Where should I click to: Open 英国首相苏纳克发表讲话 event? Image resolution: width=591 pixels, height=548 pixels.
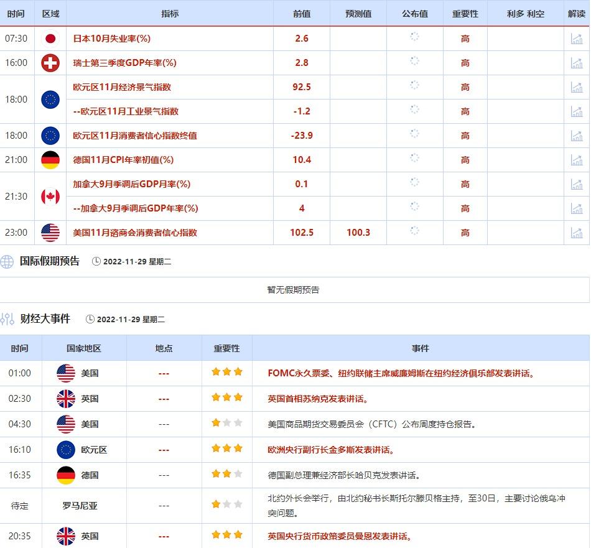(318, 399)
